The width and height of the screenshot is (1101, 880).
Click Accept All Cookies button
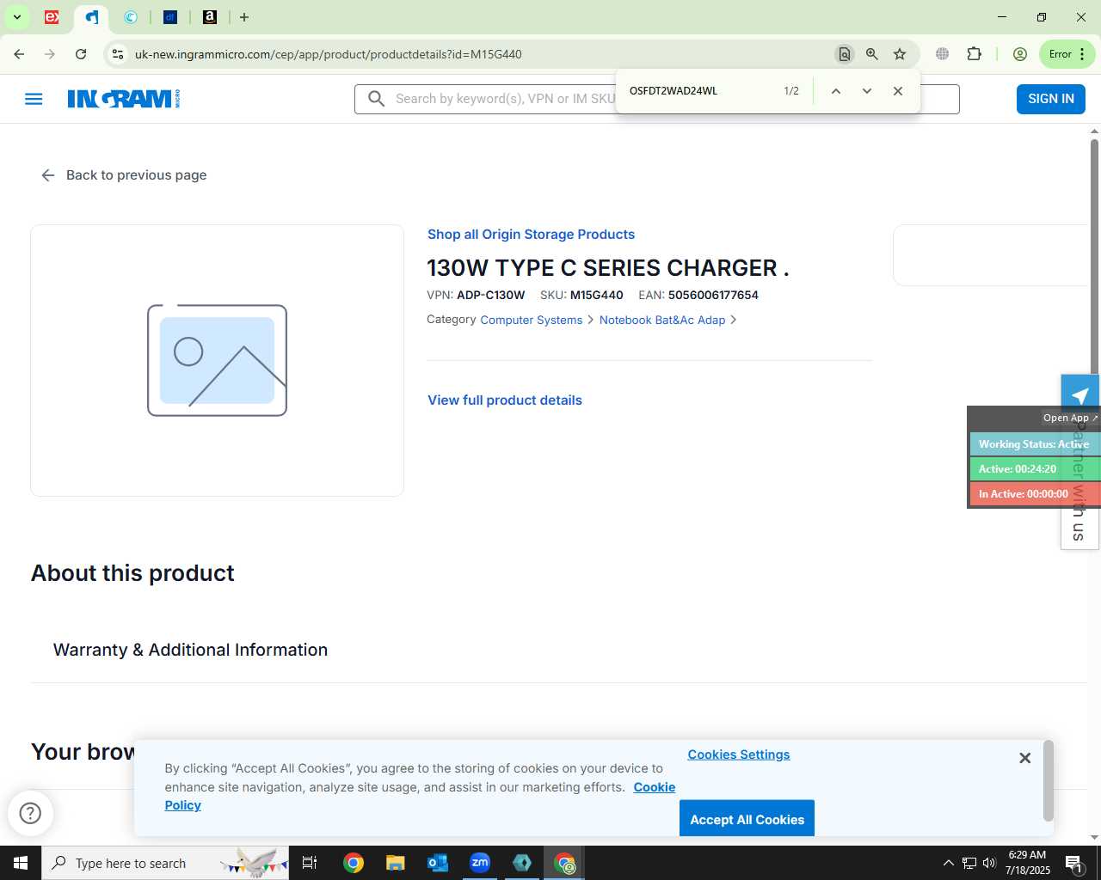point(747,819)
